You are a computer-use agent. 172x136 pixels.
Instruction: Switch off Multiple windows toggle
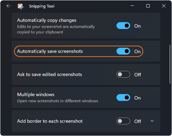pyautogui.click(x=123, y=97)
